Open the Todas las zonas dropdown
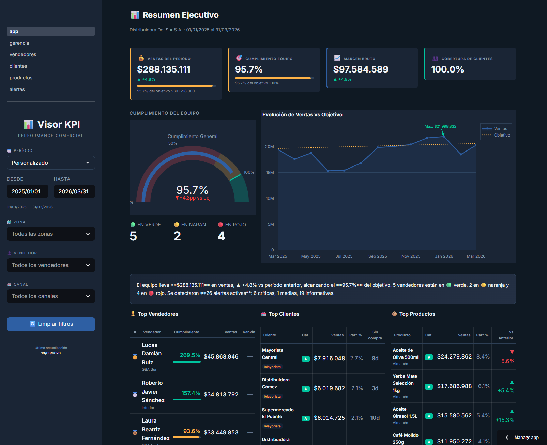Viewport: 547px width, 445px height. click(51, 234)
